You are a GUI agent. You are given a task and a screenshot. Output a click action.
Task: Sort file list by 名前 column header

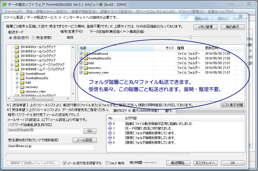tap(116, 48)
